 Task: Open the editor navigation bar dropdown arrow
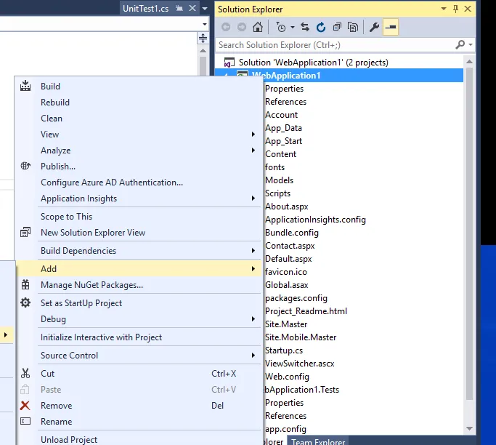pyautogui.click(x=205, y=24)
